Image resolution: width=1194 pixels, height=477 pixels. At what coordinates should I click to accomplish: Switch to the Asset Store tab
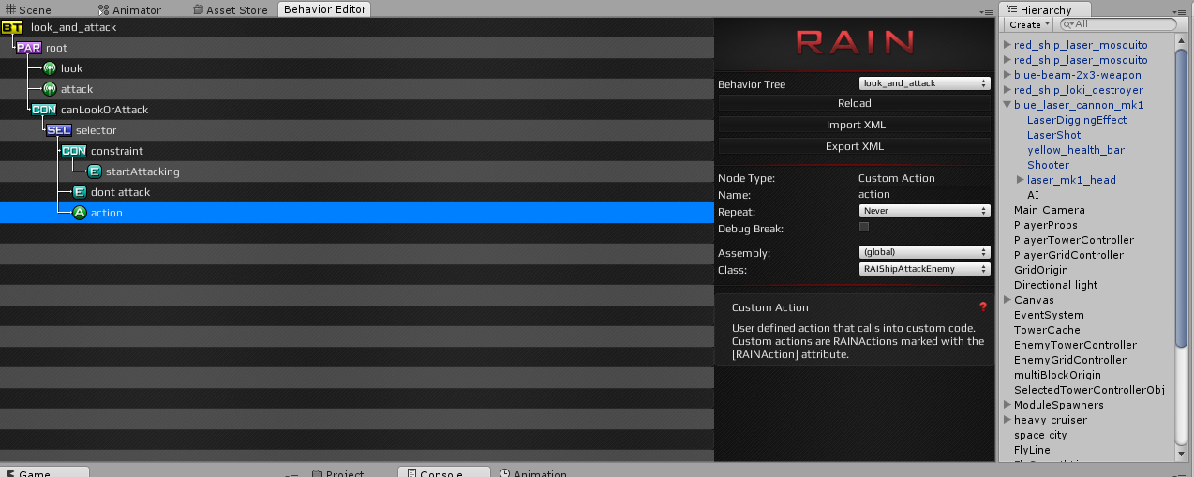(x=229, y=10)
